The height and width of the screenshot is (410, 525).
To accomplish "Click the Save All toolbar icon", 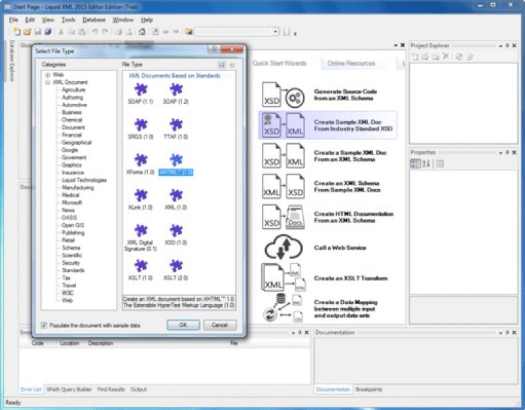I will (x=48, y=31).
